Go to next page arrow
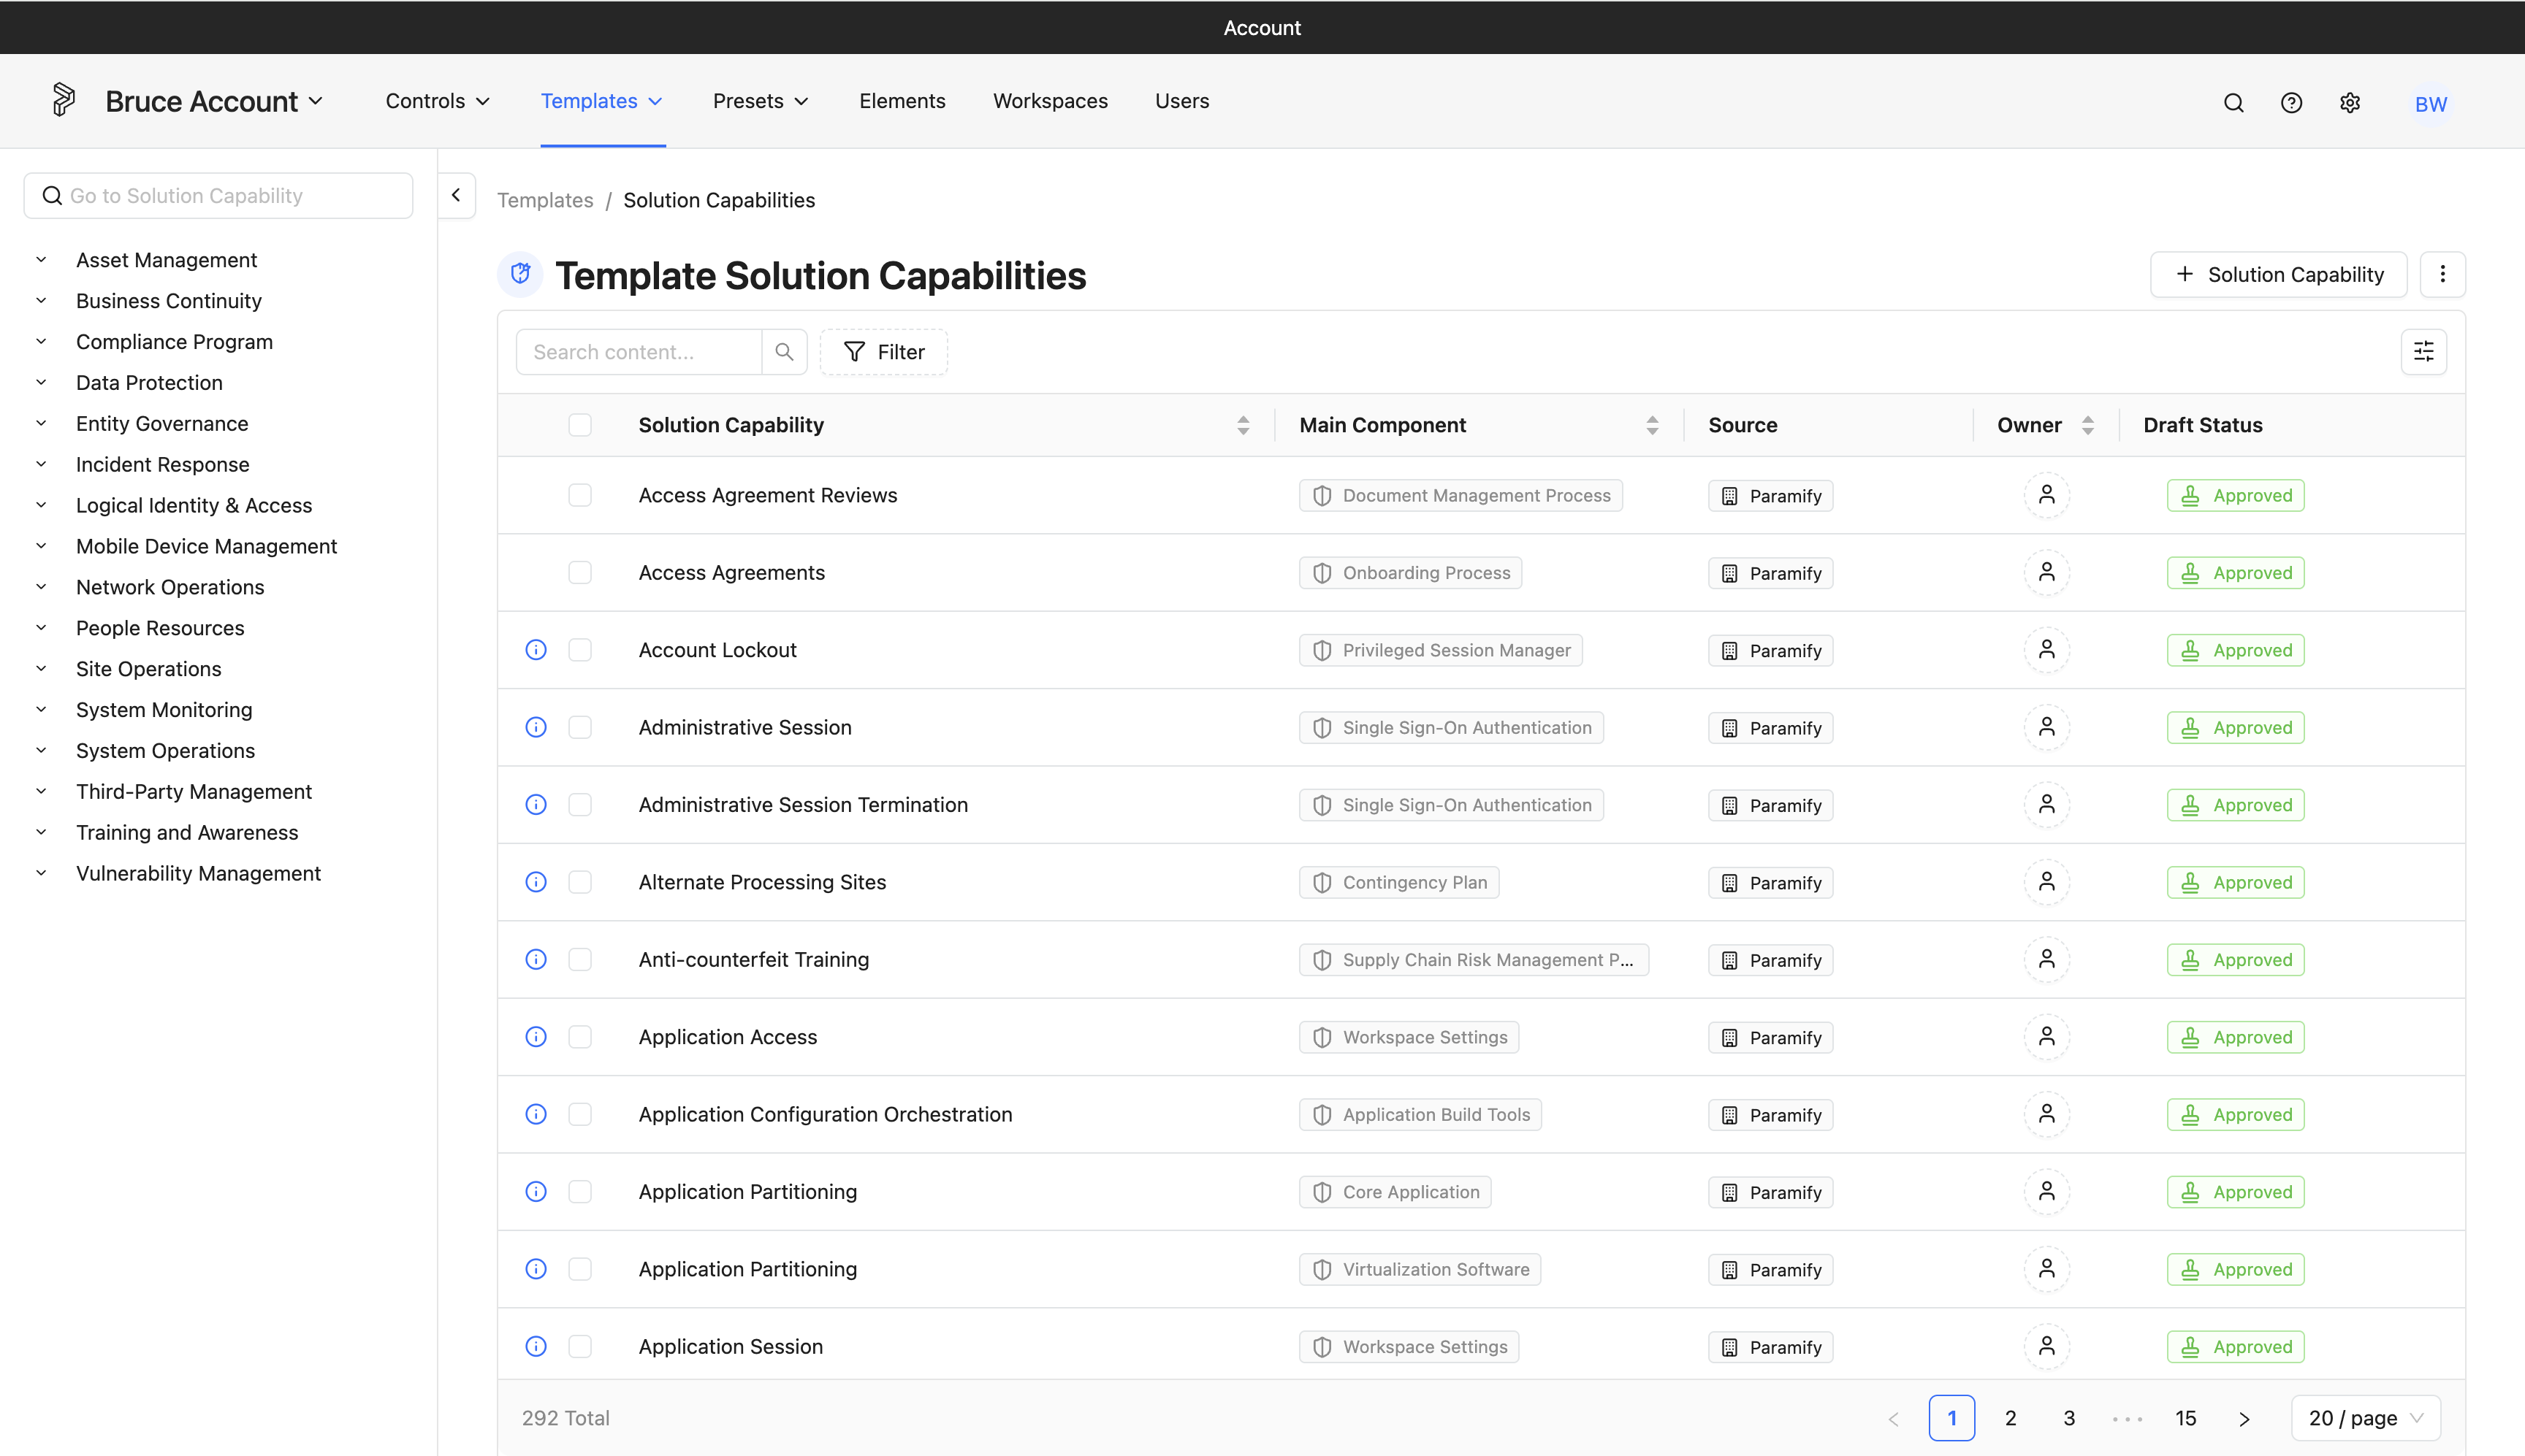 click(2244, 1418)
